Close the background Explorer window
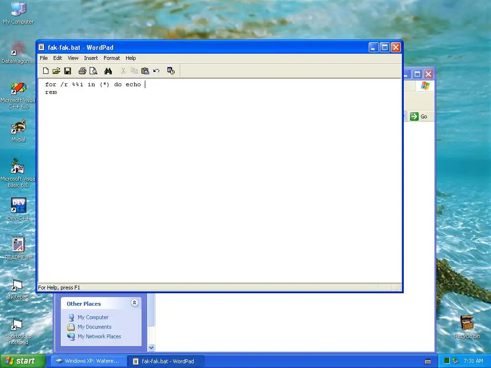491x368 pixels. click(x=428, y=74)
